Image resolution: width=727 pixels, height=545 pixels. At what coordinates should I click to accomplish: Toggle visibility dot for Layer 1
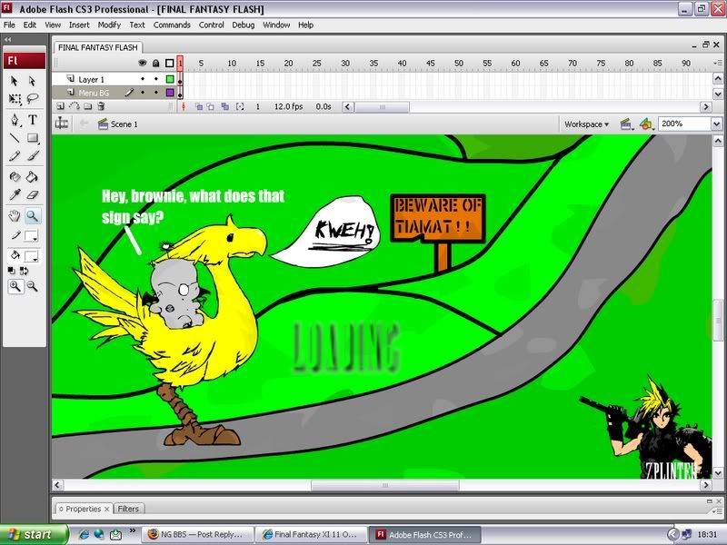click(x=143, y=80)
